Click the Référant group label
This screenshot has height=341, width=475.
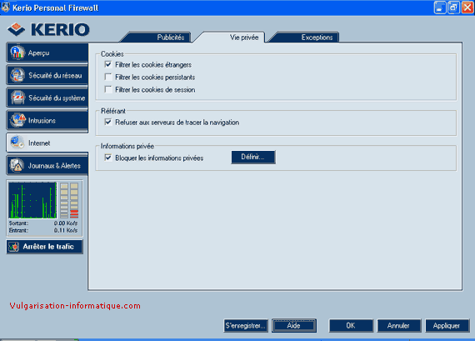click(x=113, y=111)
